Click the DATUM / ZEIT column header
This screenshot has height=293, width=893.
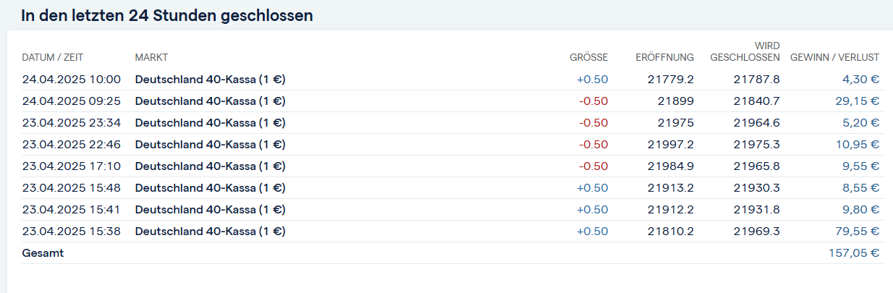(53, 57)
